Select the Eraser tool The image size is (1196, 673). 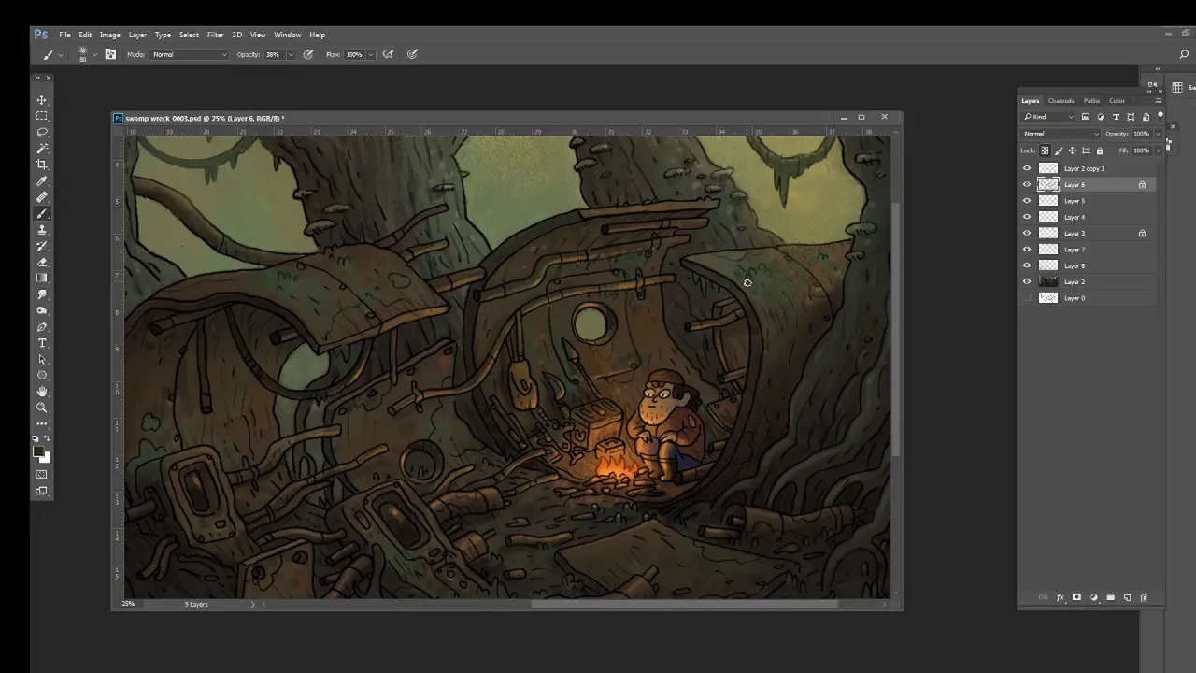pos(41,263)
